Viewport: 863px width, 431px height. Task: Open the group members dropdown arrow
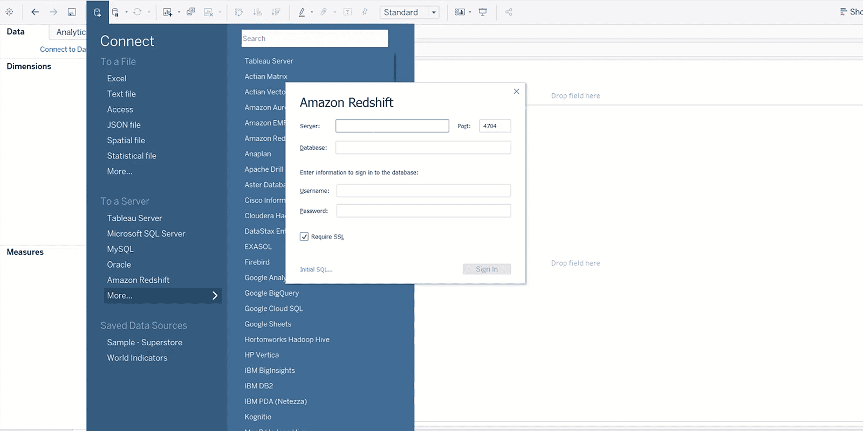coord(334,12)
